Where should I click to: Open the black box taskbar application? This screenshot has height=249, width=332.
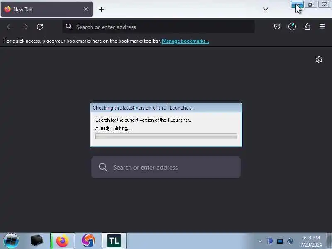[x=37, y=241]
